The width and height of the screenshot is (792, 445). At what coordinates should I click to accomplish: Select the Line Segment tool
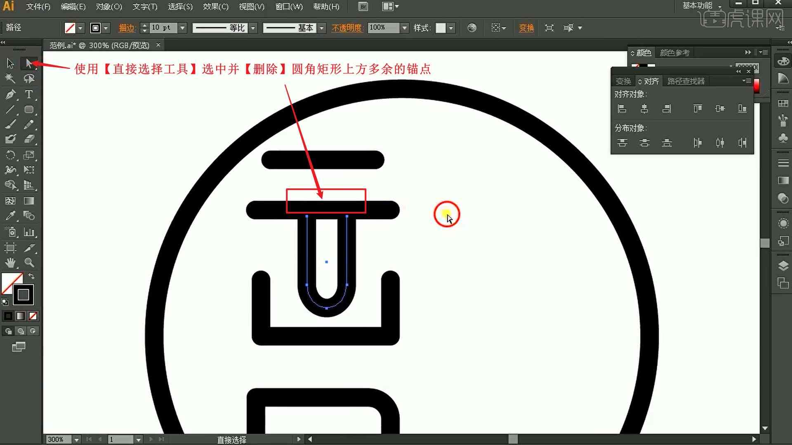(x=10, y=110)
